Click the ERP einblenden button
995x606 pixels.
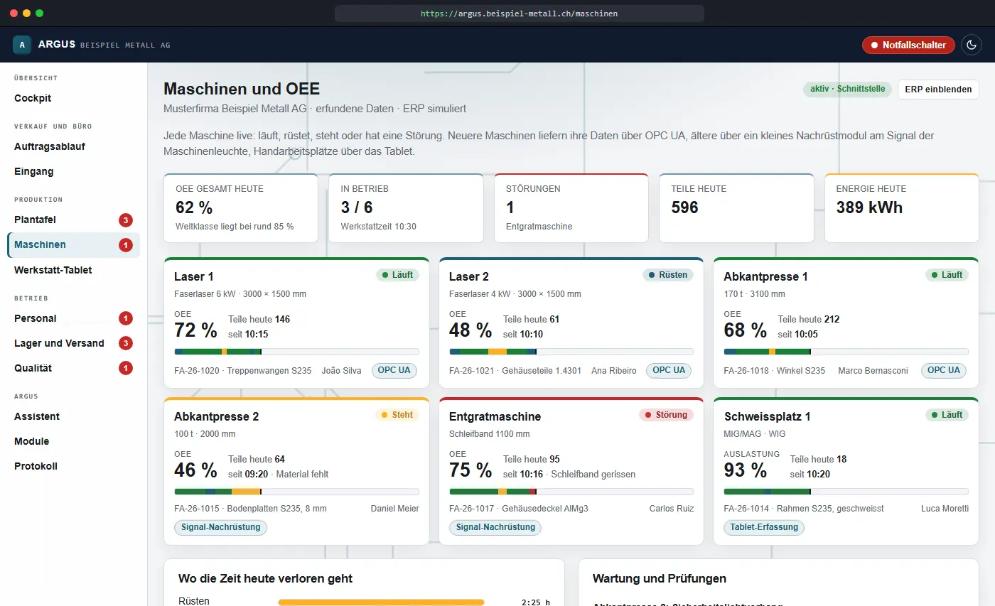938,90
